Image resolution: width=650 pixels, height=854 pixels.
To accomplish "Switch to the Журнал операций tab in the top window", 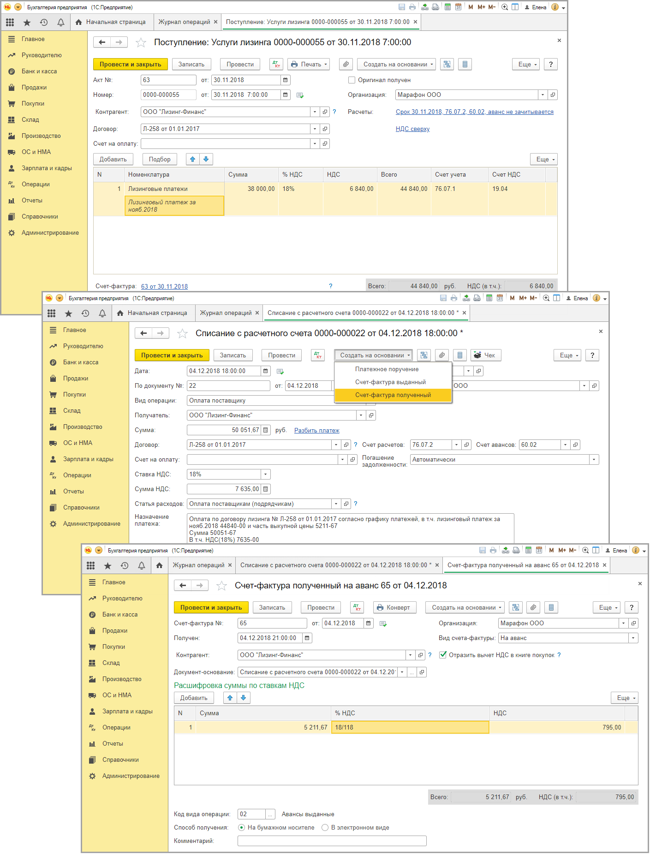I will pyautogui.click(x=184, y=22).
